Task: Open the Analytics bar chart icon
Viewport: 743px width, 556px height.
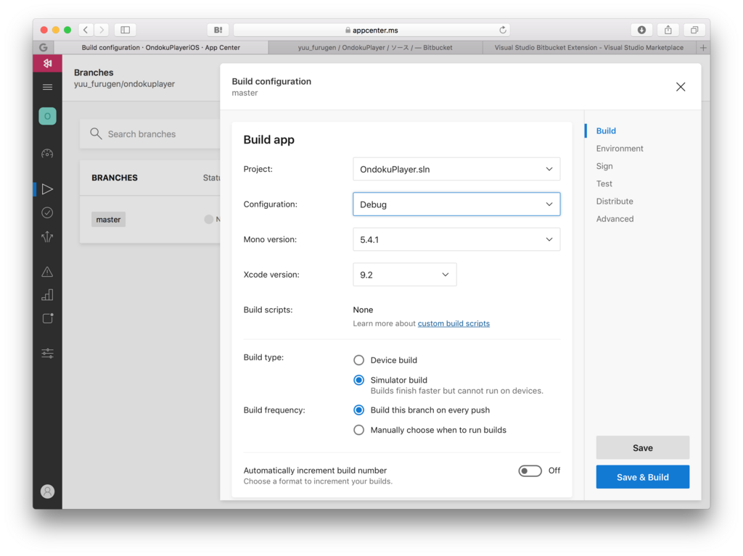Action: point(47,295)
